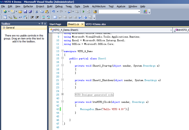Click the MessageBox identifier on line 43
This screenshot has width=189, height=130.
pyautogui.click(x=87, y=109)
